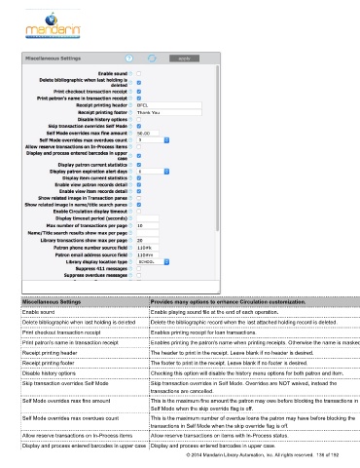360x468 pixels.
Task: Check Suppress 411 messages
Action: tap(139, 269)
